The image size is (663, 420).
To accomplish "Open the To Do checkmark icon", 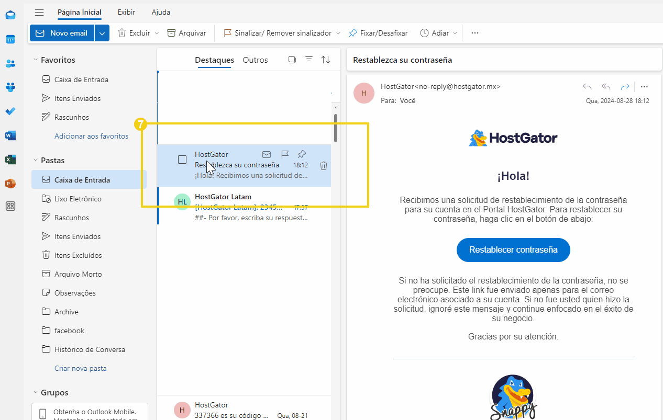I will click(x=10, y=111).
